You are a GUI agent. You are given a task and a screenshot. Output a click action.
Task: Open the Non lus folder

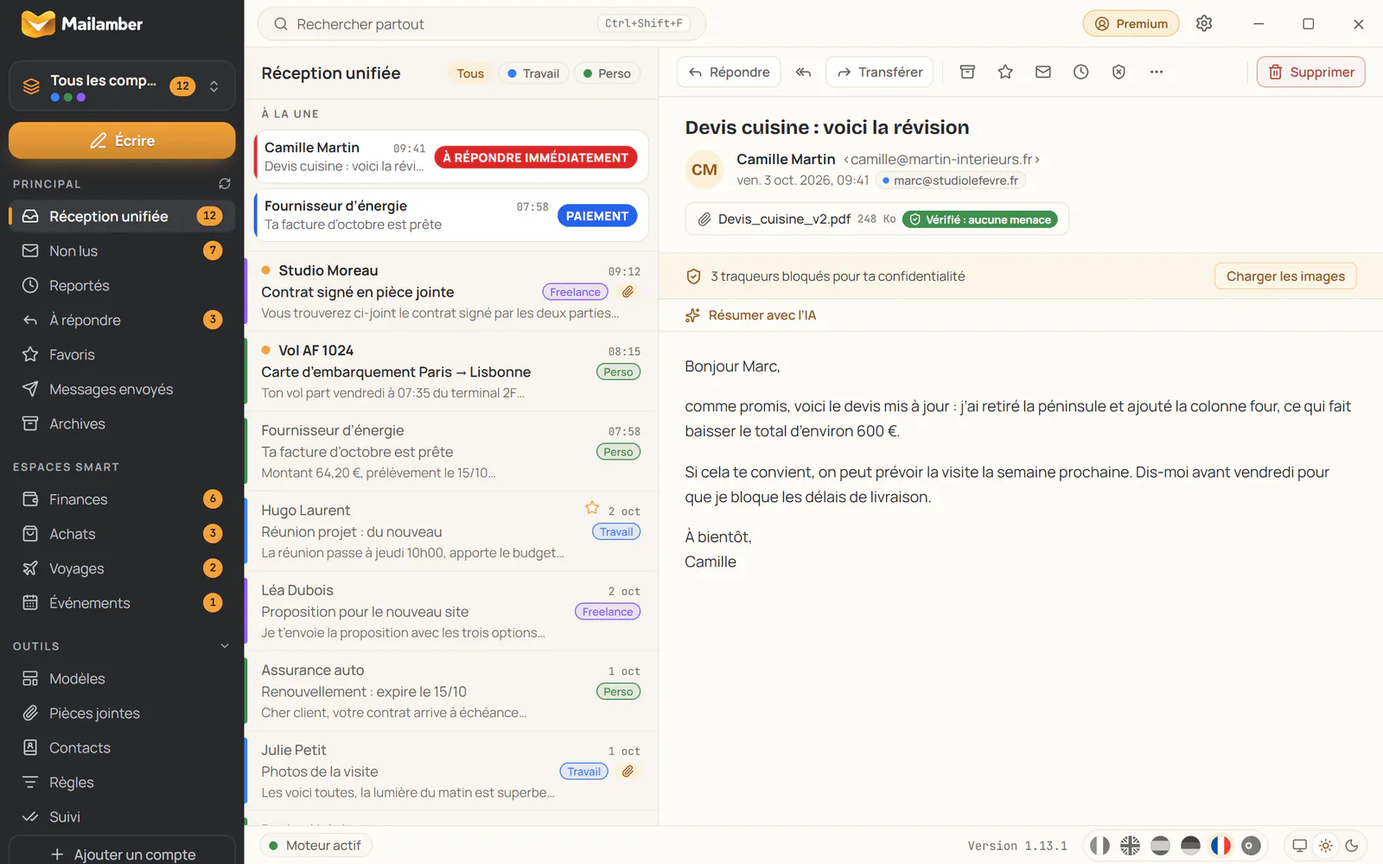[122, 251]
